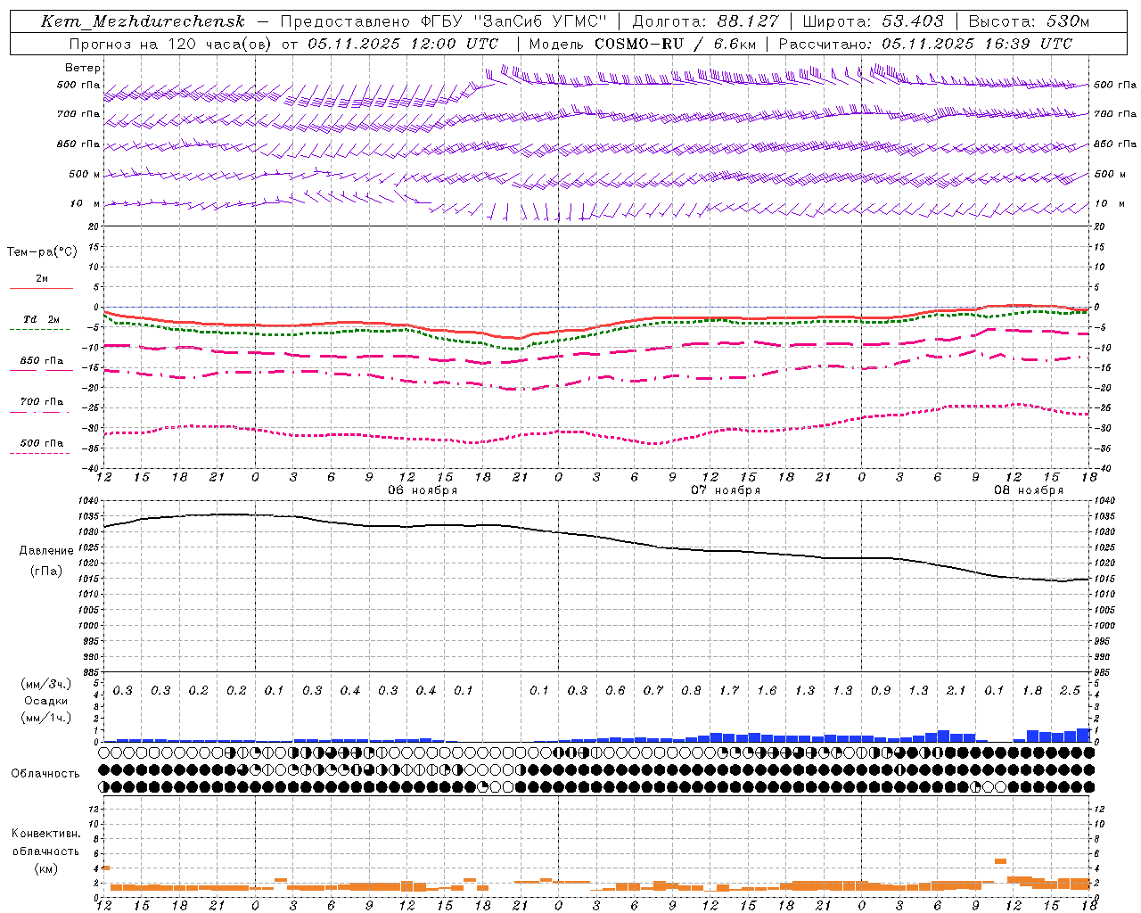1141x913 pixels.
Task: Click the 'Давление' pressure panel label
Action: (x=46, y=551)
